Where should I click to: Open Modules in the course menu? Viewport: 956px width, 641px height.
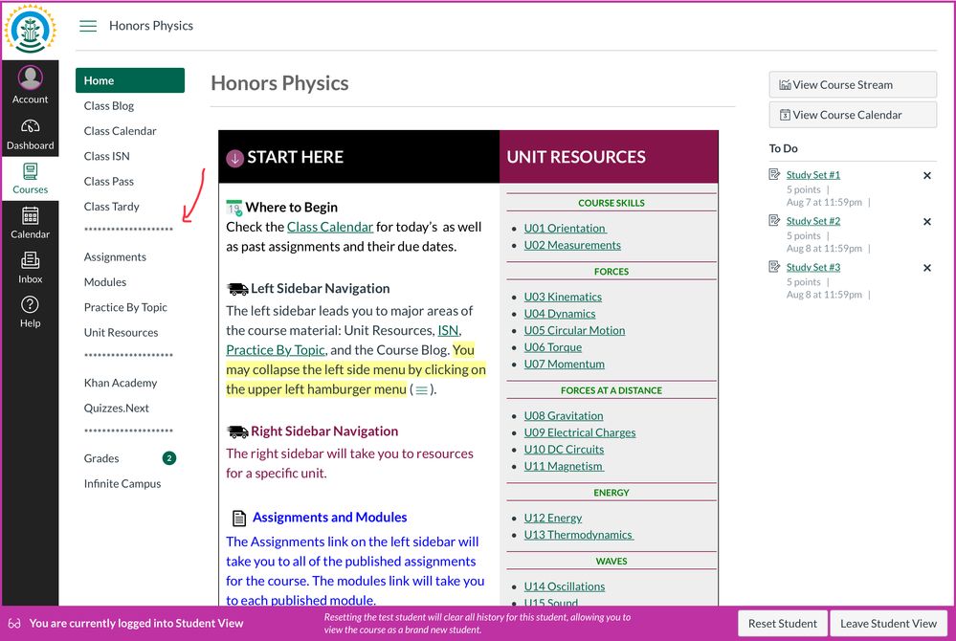(x=105, y=282)
